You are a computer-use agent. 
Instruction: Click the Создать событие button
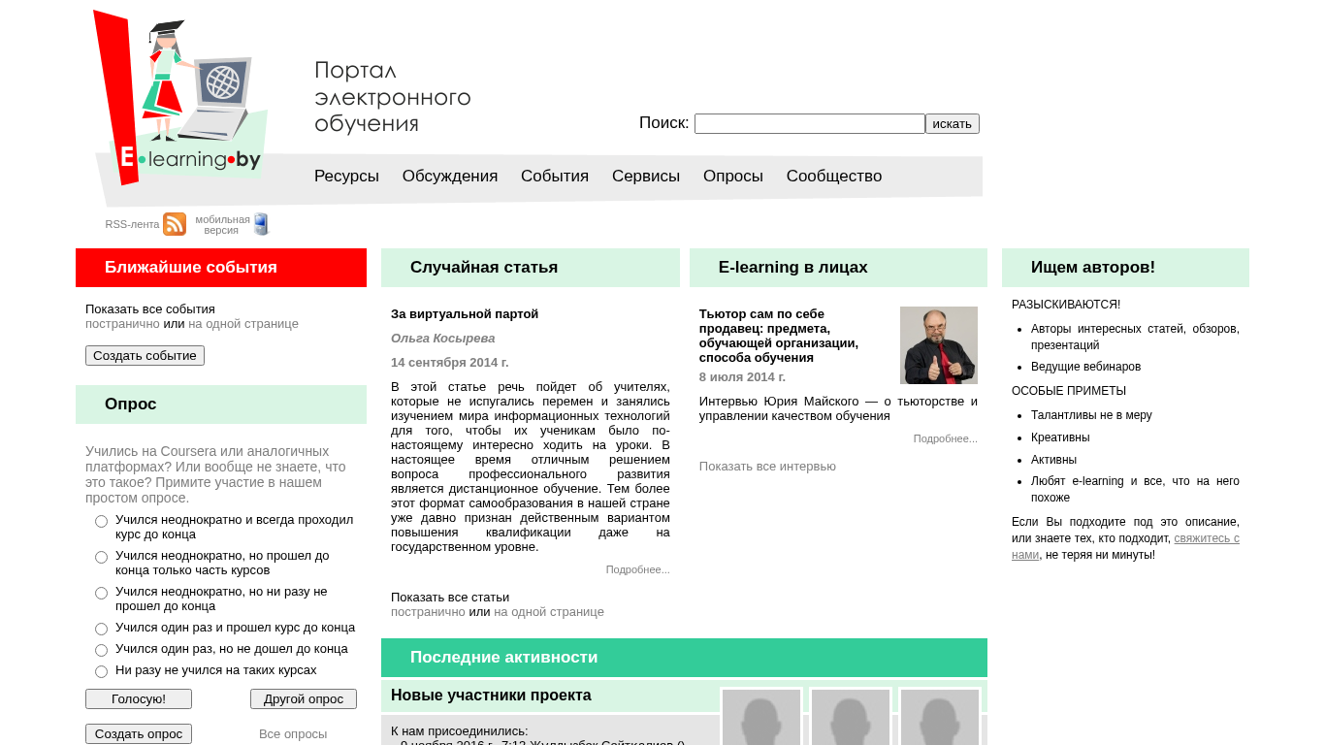point(145,356)
